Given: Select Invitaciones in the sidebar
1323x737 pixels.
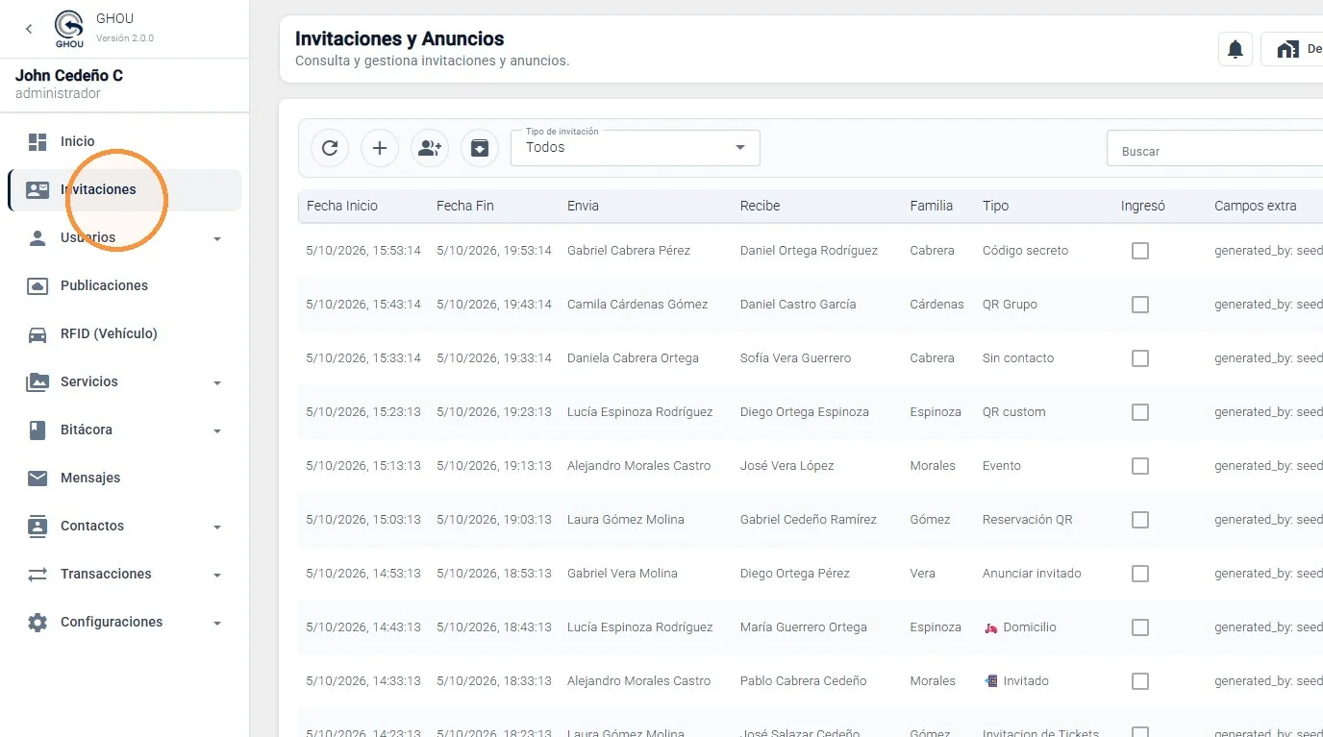Looking at the screenshot, I should pyautogui.click(x=125, y=189).
